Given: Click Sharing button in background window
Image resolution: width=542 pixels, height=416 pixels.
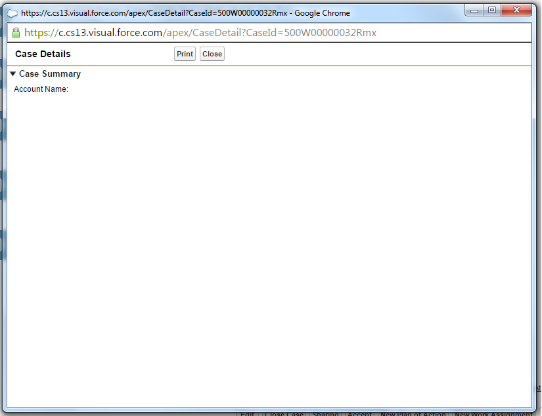Looking at the screenshot, I should pos(325,413).
